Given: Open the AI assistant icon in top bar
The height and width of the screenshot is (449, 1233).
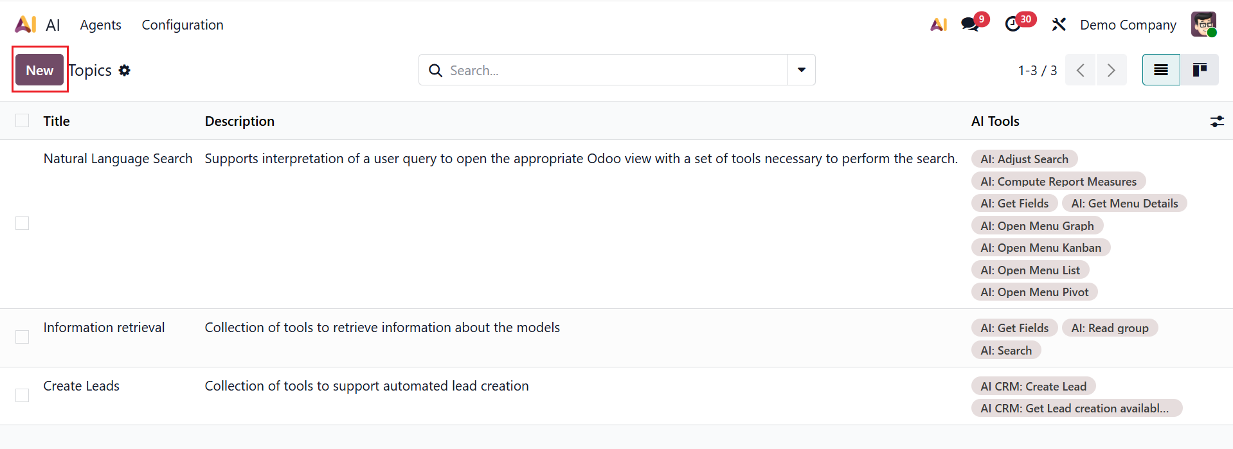Looking at the screenshot, I should 939,24.
